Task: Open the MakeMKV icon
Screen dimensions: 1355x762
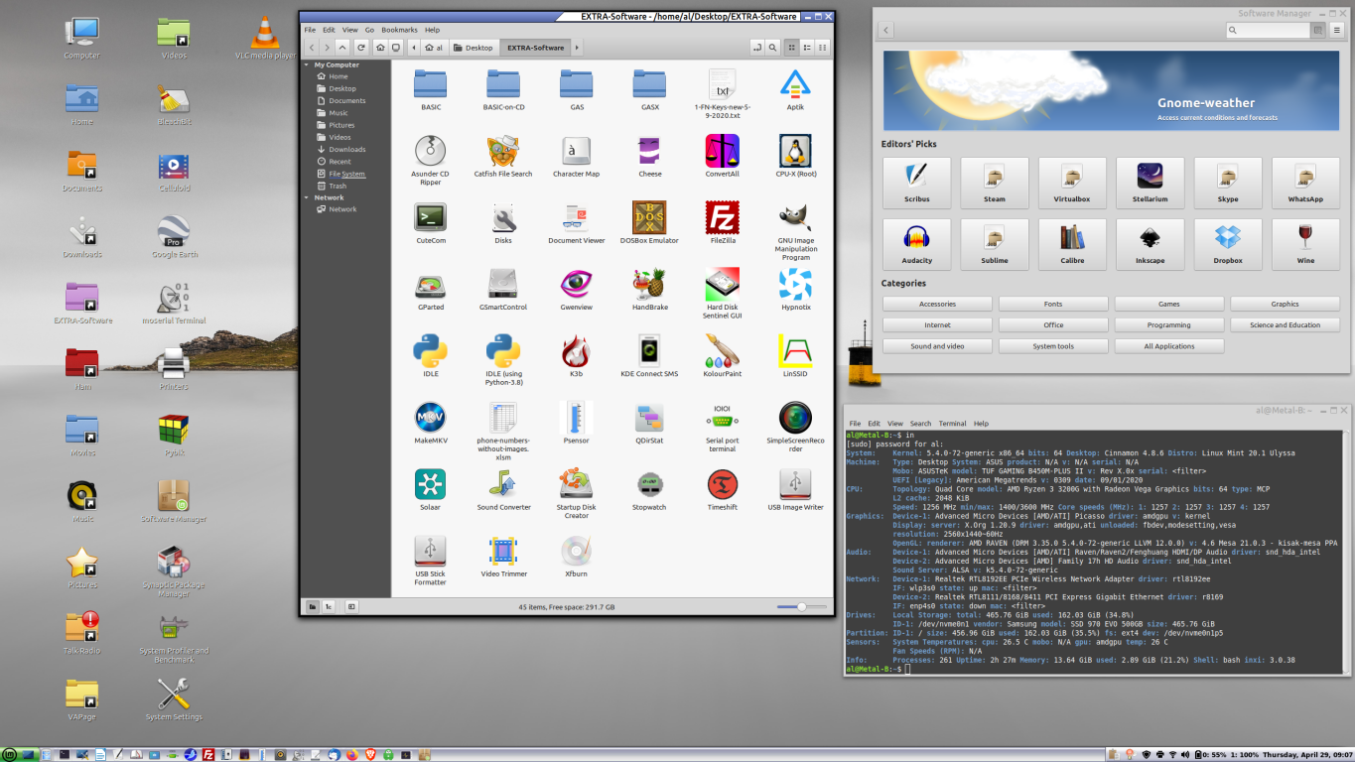Action: tap(430, 417)
